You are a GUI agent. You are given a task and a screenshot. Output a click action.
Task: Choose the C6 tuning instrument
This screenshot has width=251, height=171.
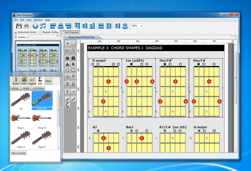(x=21, y=101)
